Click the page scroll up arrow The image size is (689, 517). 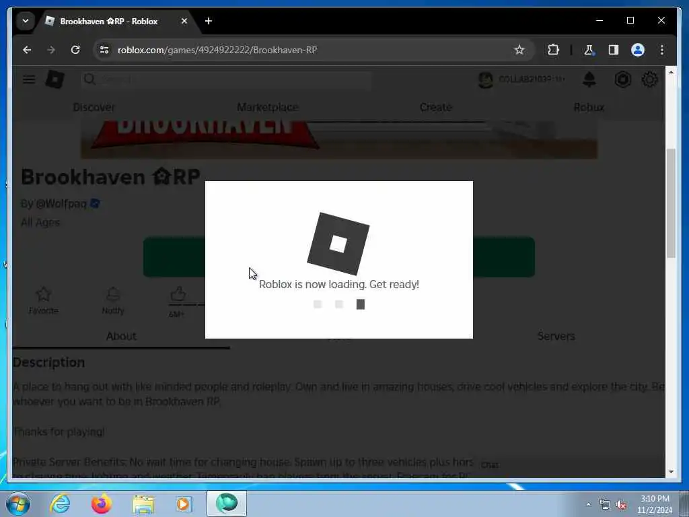click(x=671, y=72)
